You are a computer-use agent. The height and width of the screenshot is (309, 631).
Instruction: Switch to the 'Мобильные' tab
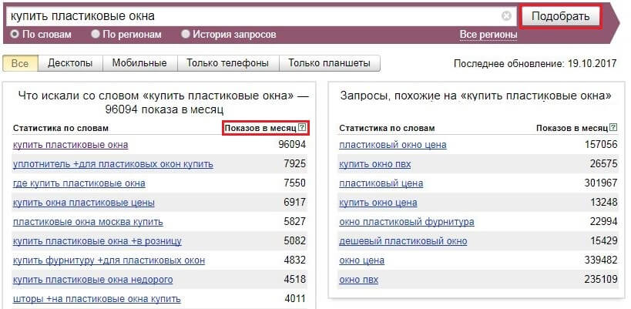(x=139, y=63)
